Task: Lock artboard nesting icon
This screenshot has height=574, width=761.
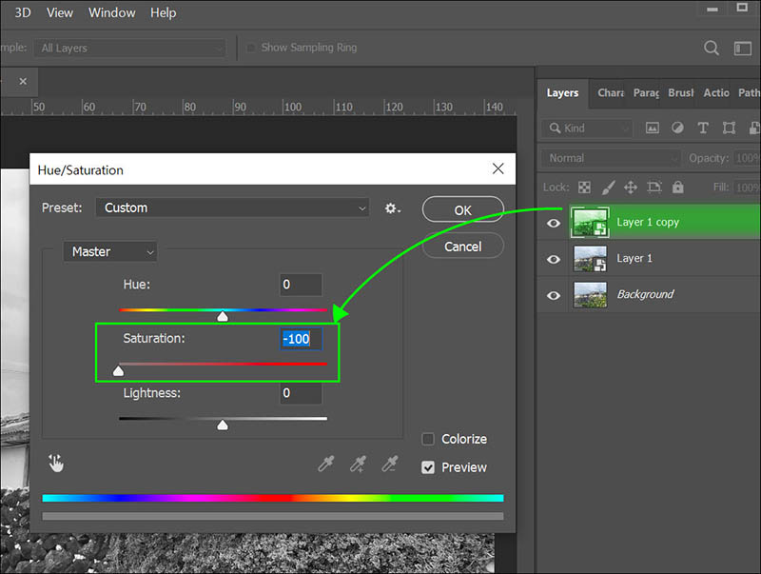Action: 654,187
